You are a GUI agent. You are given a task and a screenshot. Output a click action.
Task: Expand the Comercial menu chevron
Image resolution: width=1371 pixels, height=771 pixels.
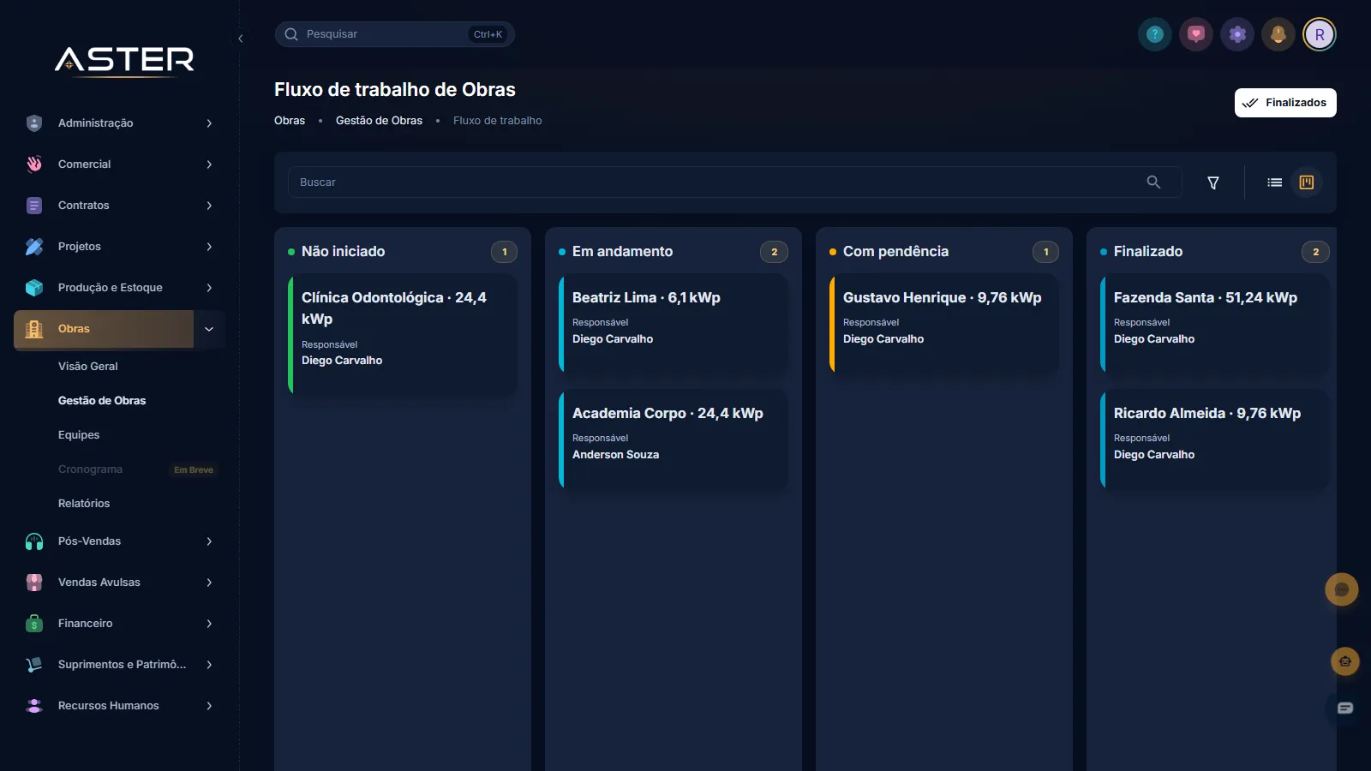[209, 164]
